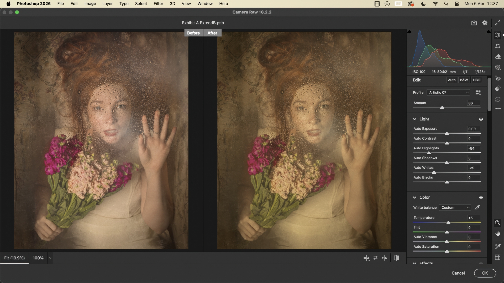
Task: Click the Temperature slider handle
Action: point(448,222)
